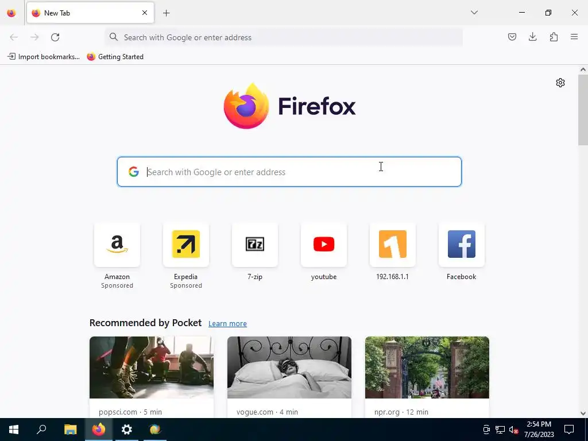Click the Sponsored label under Expedia

[x=186, y=286]
